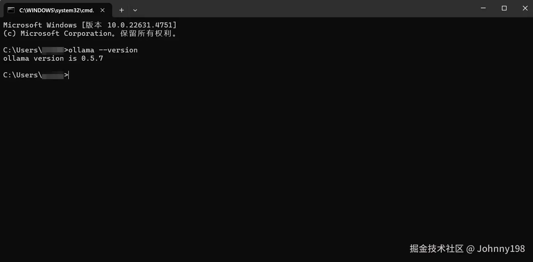
Task: Click the 'ollama --version' command text
Action: (103, 50)
